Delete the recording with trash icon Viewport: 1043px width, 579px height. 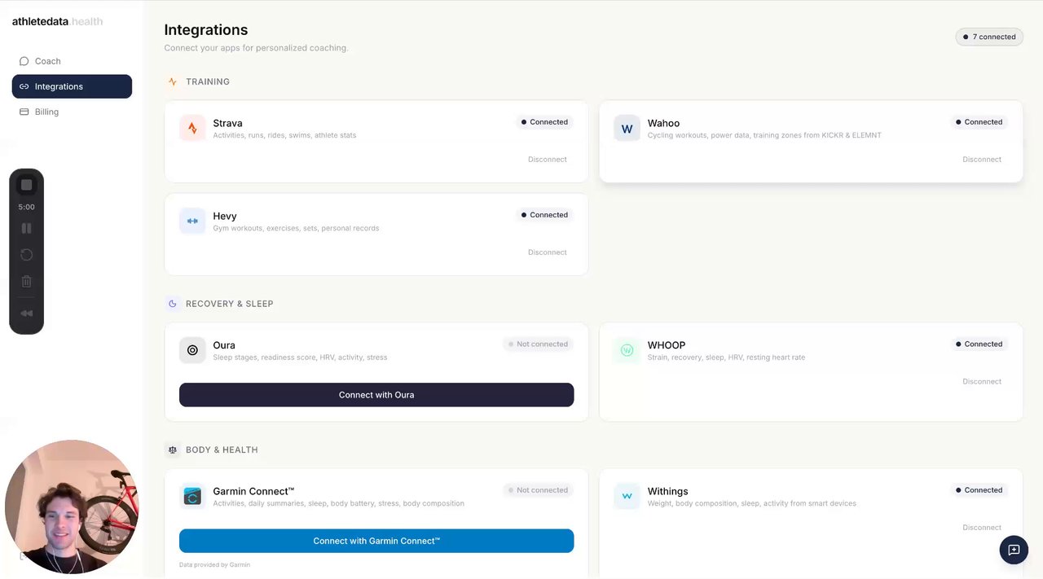pos(26,282)
